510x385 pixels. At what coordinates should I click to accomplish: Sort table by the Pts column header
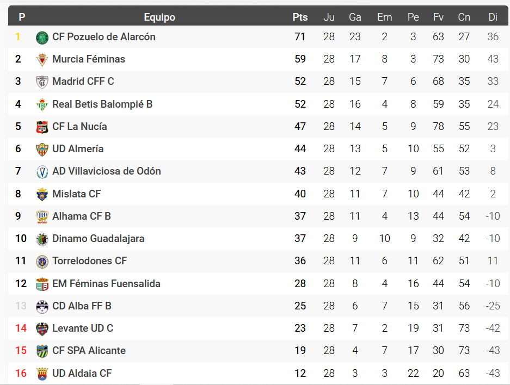(300, 17)
